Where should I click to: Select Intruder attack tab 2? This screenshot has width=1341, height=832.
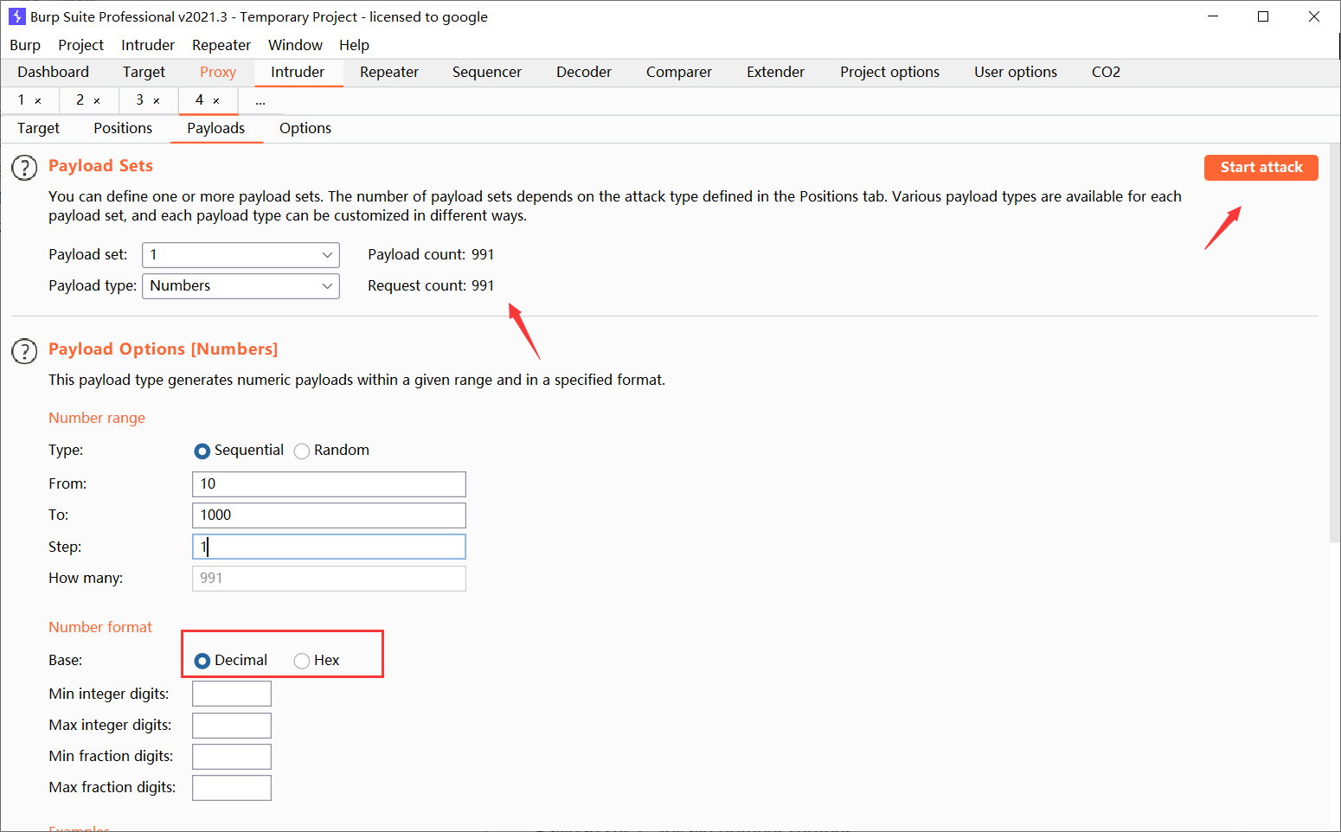click(80, 100)
